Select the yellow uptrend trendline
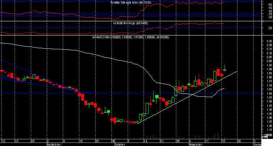 coord(188,97)
